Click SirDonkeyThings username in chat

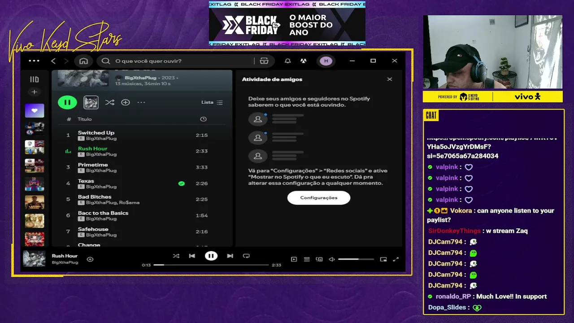point(454,231)
